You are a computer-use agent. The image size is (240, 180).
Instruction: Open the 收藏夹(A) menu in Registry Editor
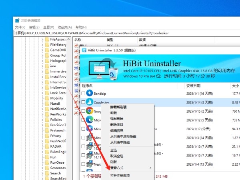tap(65, 27)
